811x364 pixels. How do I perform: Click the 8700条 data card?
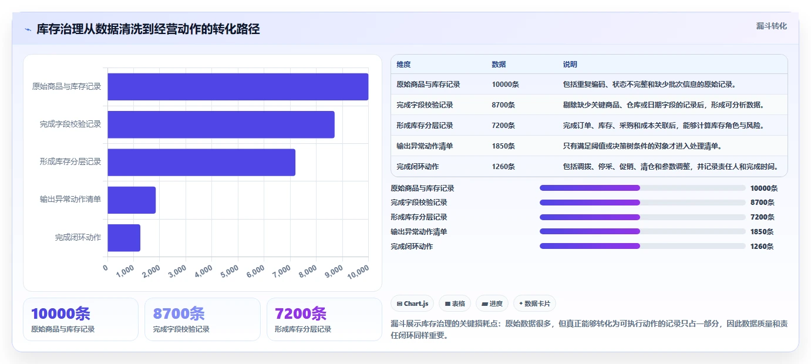pos(202,319)
